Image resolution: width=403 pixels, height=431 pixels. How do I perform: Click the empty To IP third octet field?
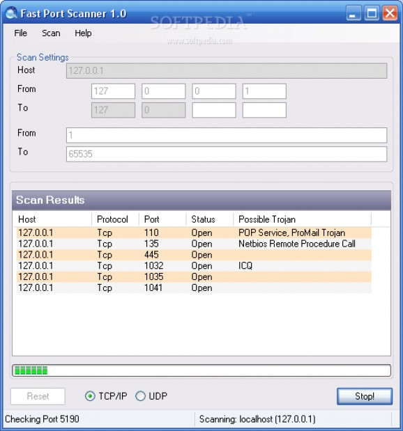pyautogui.click(x=214, y=110)
